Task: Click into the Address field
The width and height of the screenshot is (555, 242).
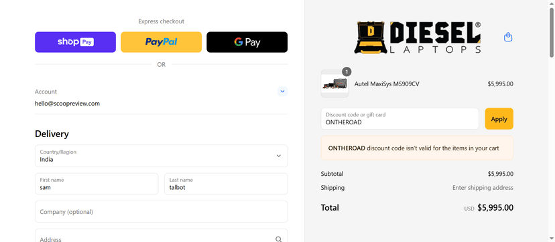Action: [x=162, y=237]
